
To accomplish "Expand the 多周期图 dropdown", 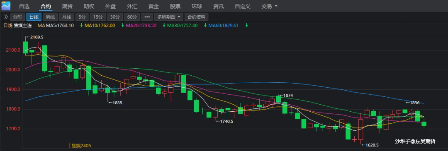I will [169, 17].
